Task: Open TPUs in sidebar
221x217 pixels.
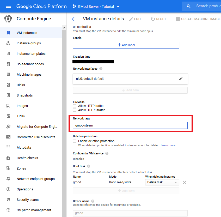Action: (31, 116)
